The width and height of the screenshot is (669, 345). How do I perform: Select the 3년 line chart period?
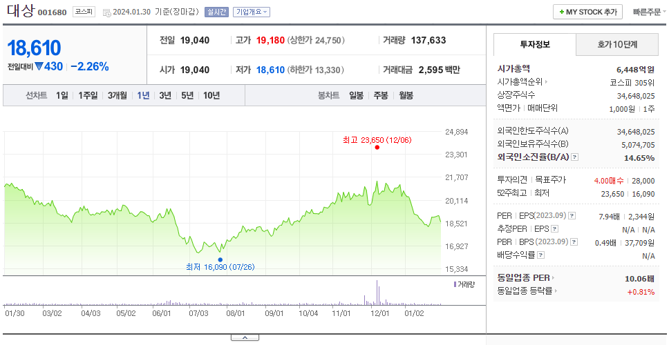pyautogui.click(x=165, y=95)
